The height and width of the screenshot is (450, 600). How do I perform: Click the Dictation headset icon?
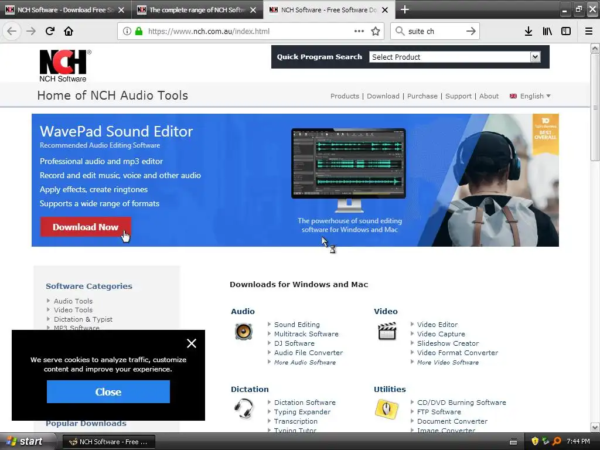(x=243, y=409)
